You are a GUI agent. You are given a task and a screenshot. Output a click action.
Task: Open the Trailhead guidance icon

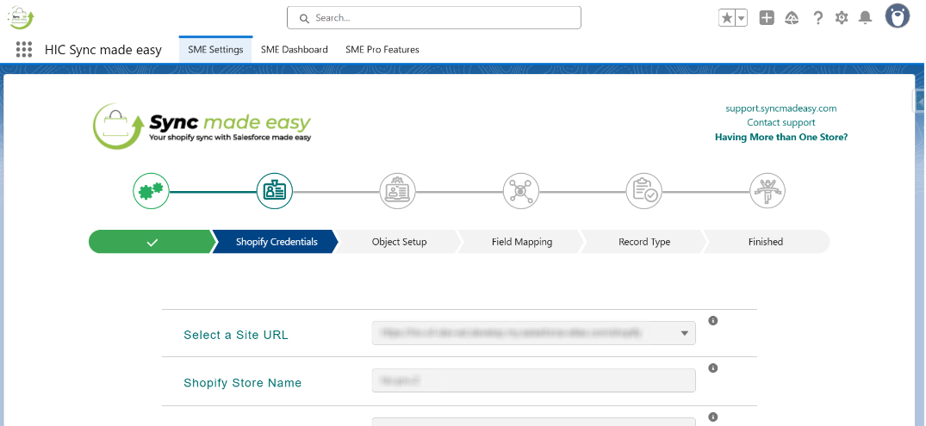[792, 18]
